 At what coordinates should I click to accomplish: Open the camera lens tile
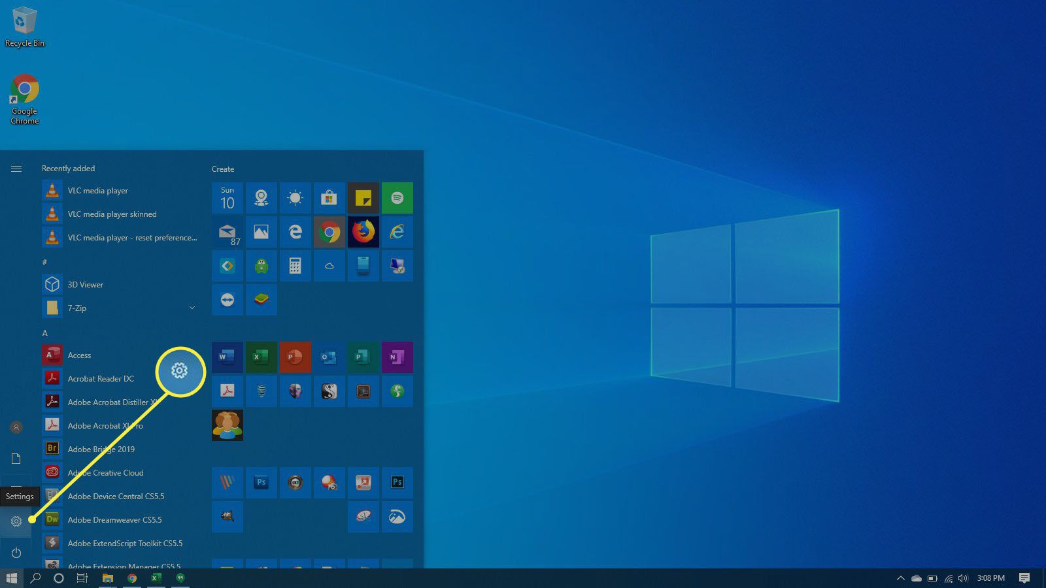pyautogui.click(x=295, y=483)
